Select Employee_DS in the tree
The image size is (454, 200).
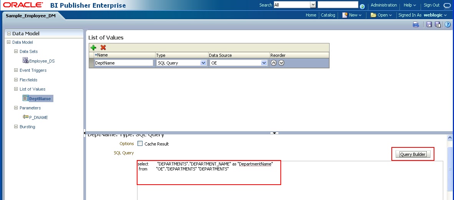click(x=42, y=61)
